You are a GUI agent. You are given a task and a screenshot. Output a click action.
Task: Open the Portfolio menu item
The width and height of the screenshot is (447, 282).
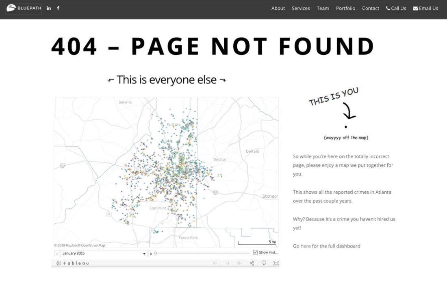pyautogui.click(x=345, y=9)
